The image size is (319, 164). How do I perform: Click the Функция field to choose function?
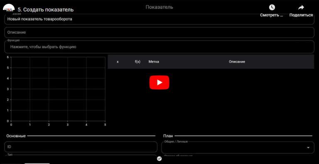pos(159,47)
